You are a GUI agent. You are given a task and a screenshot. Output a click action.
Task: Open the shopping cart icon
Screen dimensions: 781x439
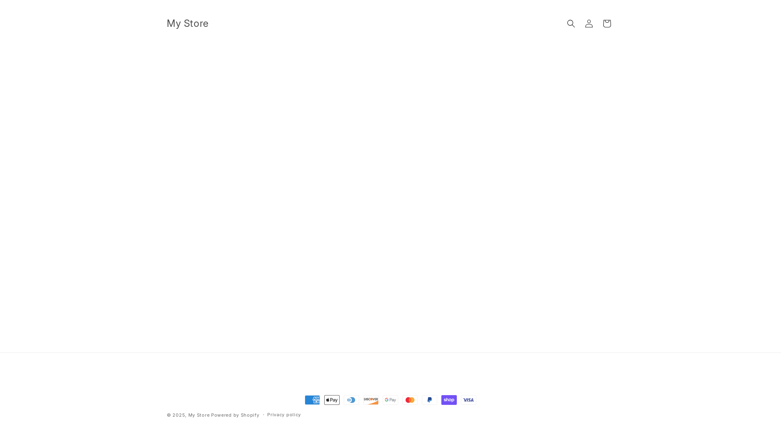pos(607,24)
